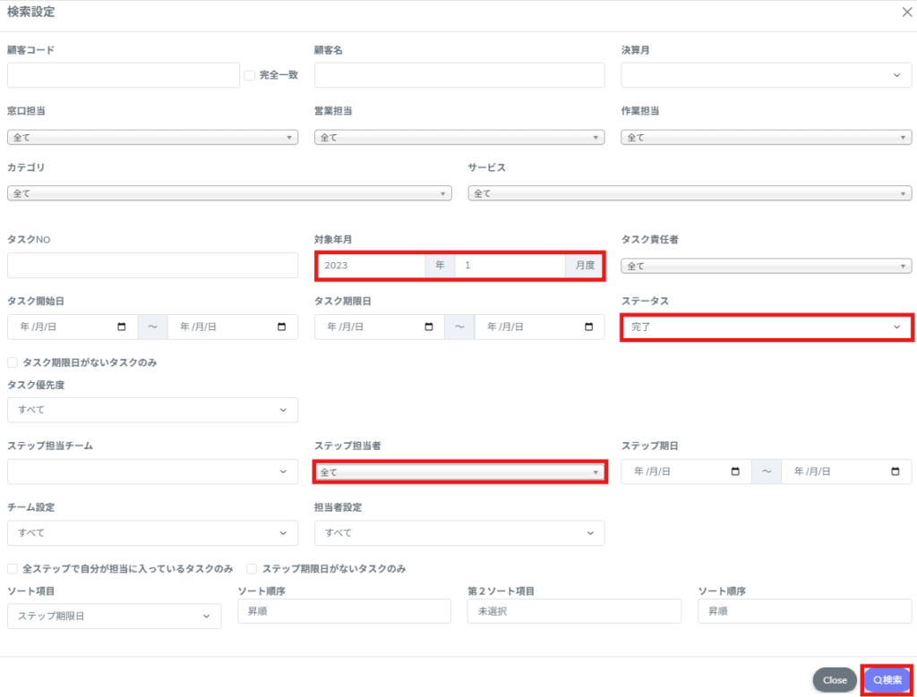Viewport: 917px width, 697px height.
Task: Toggle 全ステップで自分が担当に入っているタスクのみ
Action: tap(13, 568)
